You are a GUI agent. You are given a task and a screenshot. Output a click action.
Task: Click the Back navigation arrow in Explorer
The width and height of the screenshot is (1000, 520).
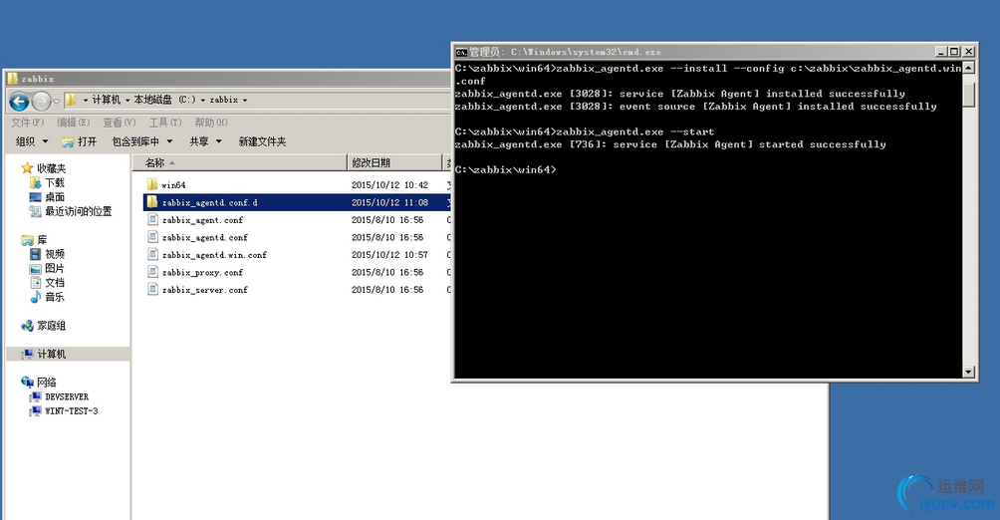19,101
